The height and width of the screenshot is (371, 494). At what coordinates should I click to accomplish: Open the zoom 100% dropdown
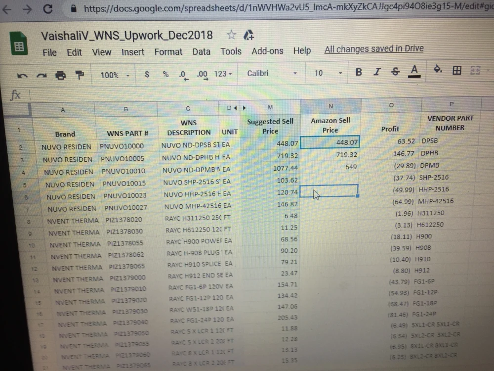click(115, 75)
